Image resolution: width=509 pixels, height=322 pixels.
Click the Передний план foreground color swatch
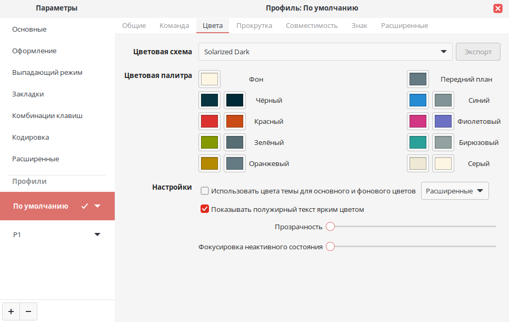418,79
